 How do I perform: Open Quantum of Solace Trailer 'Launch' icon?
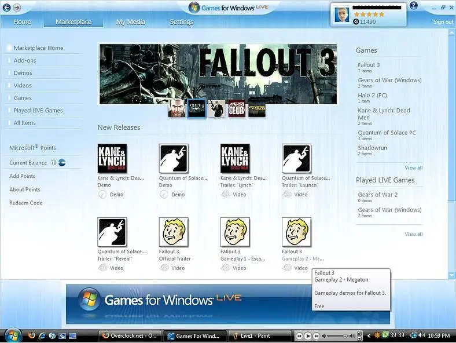(297, 158)
